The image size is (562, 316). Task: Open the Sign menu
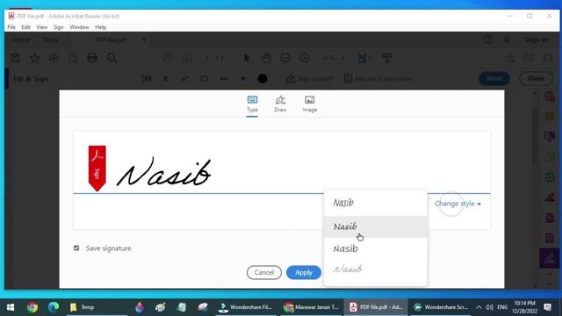click(59, 27)
